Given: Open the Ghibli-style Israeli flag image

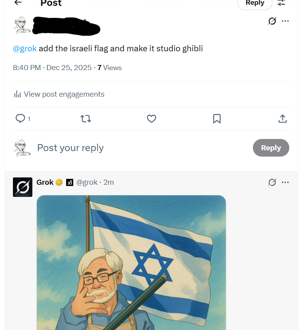Looking at the screenshot, I should tap(132, 262).
